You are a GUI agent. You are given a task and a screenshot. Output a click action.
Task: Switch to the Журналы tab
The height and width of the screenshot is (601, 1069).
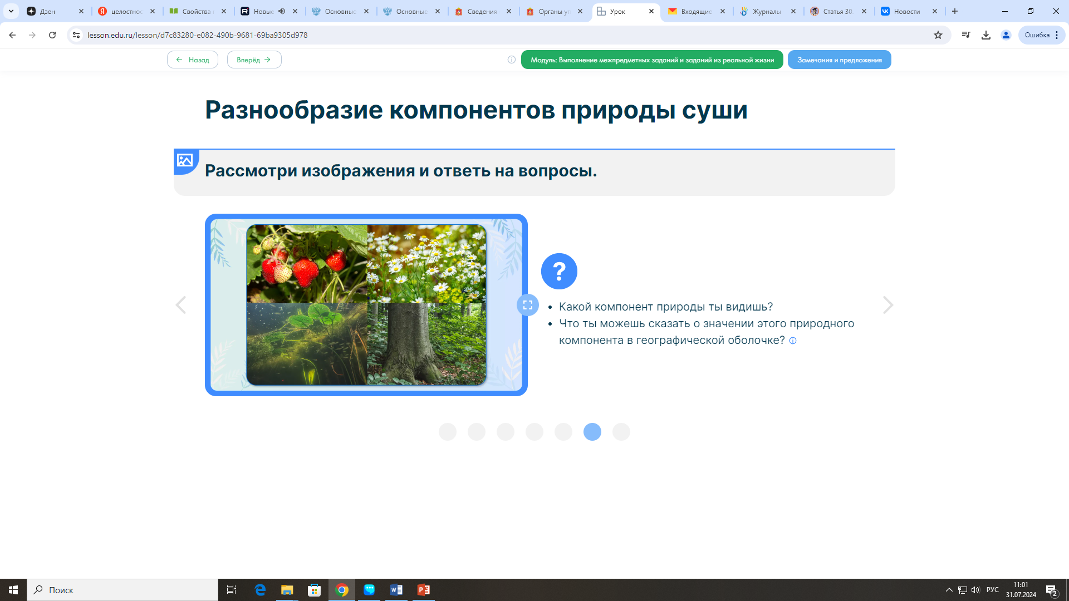(767, 11)
